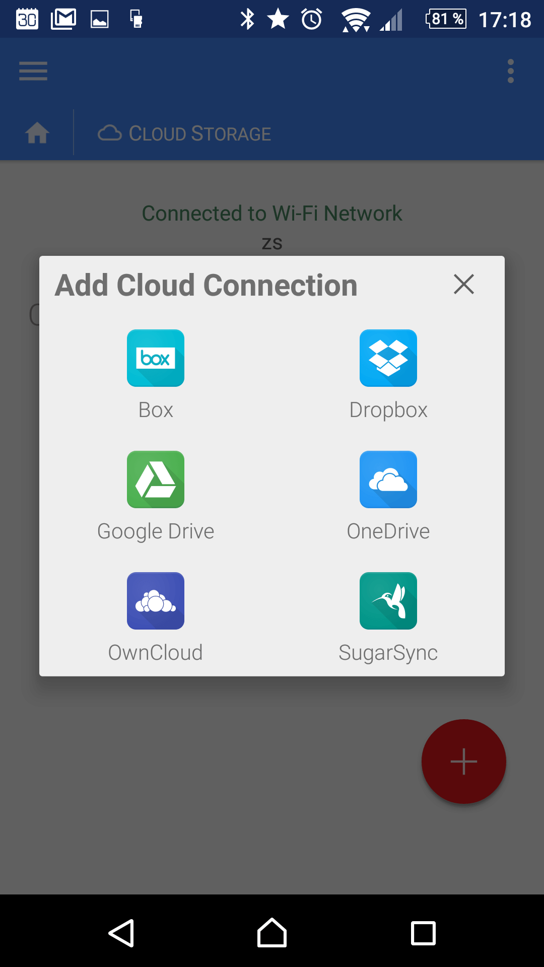Screen dimensions: 544x967
Task: Tap the battery 81% indicator
Action: tap(446, 19)
